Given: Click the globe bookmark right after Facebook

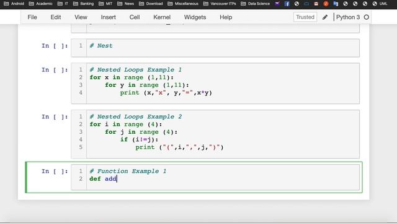Looking at the screenshot, I should pos(297,4).
